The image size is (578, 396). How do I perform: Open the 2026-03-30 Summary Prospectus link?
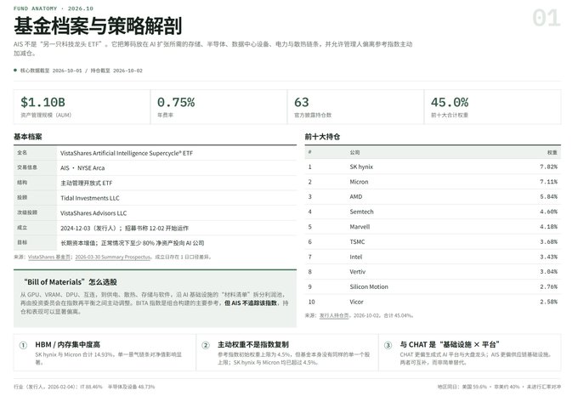113,257
